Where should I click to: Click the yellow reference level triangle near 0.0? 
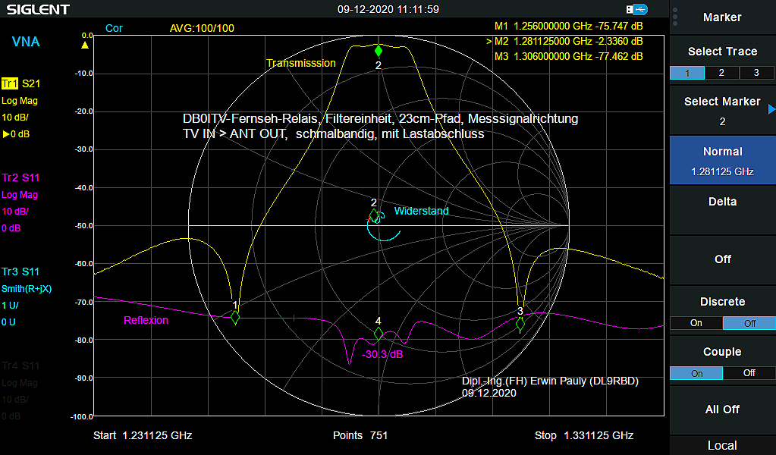pyautogui.click(x=85, y=45)
